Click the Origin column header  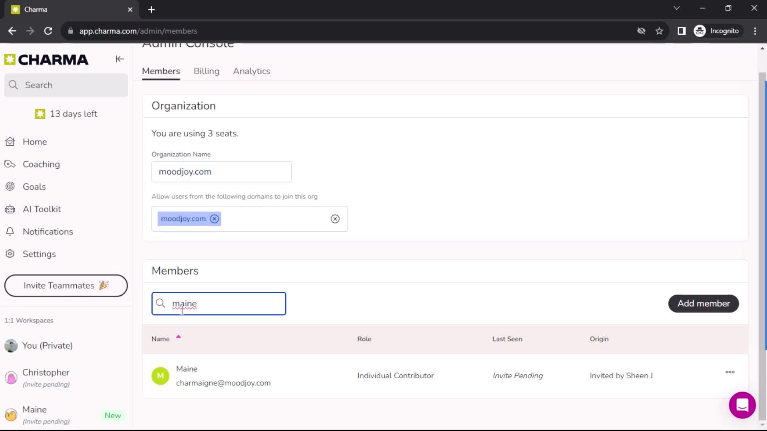(x=599, y=339)
